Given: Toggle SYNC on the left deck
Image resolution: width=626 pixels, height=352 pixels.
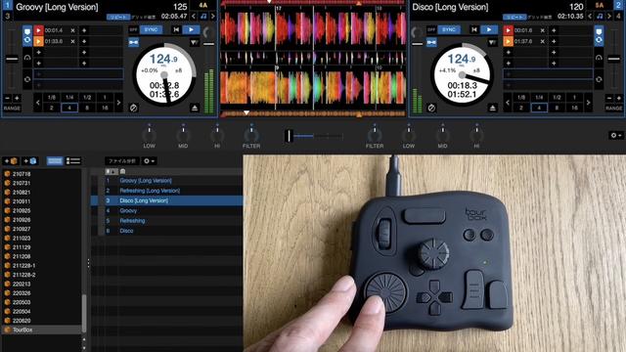Looking at the screenshot, I should point(151,30).
